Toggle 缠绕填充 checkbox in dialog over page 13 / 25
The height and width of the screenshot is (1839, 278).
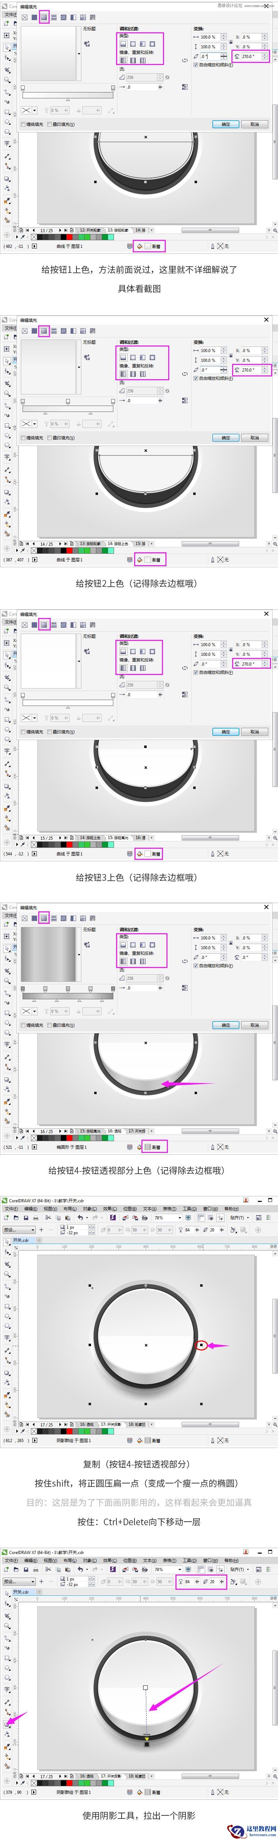click(x=23, y=123)
